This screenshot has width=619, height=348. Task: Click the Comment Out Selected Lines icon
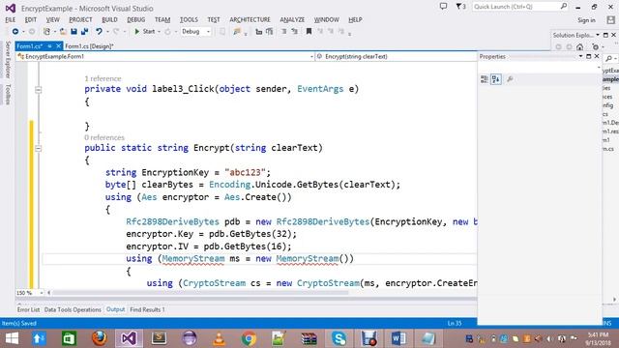[x=258, y=32]
